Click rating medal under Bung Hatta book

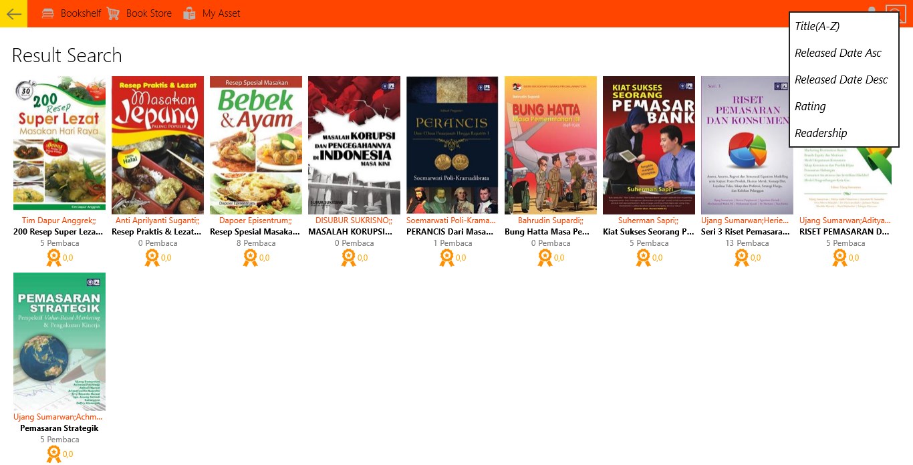click(x=545, y=258)
